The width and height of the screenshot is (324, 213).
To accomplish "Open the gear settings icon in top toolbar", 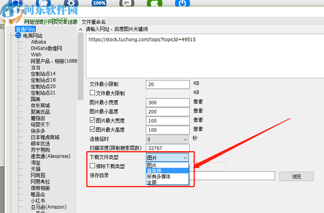I will tap(71, 3).
